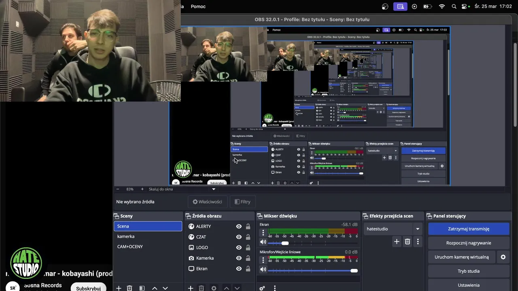The width and height of the screenshot is (518, 291).
Task: Select the CAM+OCENY scene
Action: pos(148,247)
